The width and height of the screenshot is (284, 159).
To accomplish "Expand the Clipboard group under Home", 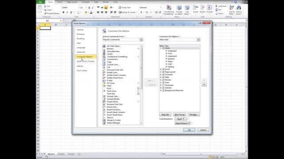I will 166,51.
